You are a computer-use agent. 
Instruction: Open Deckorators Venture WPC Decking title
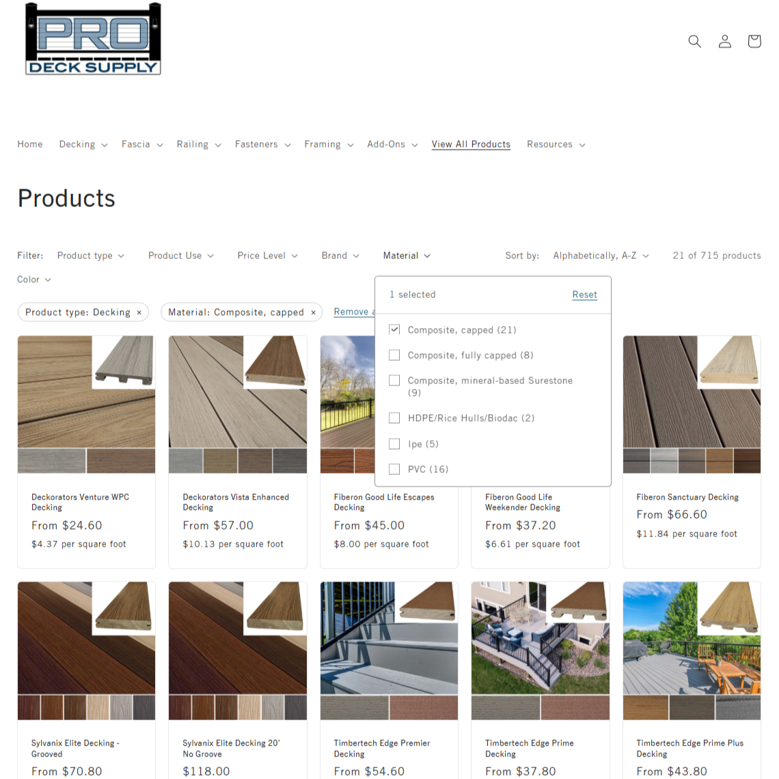tap(80, 502)
